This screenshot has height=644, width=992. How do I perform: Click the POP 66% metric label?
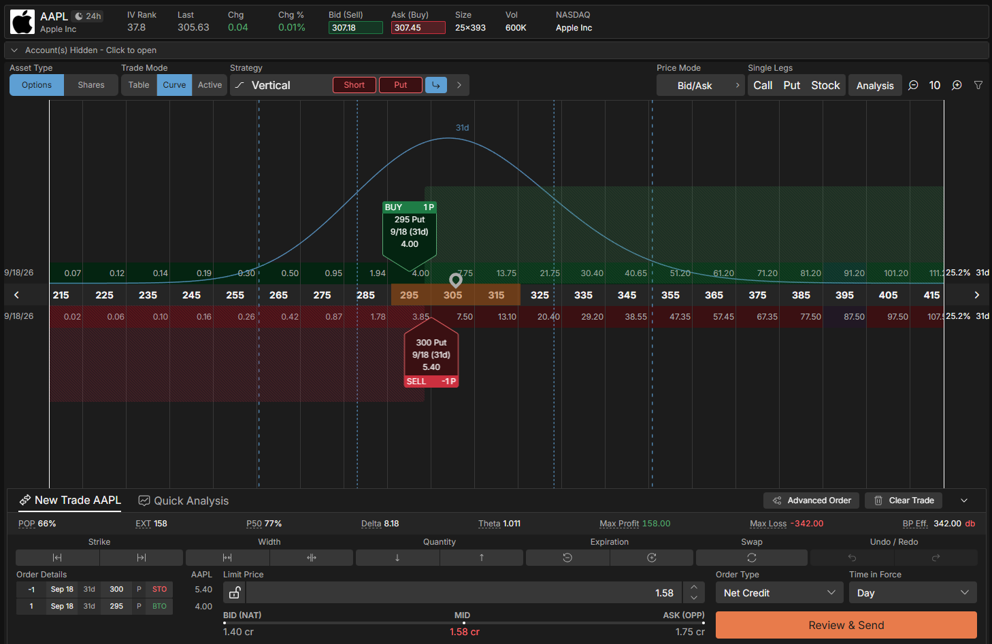pos(37,524)
